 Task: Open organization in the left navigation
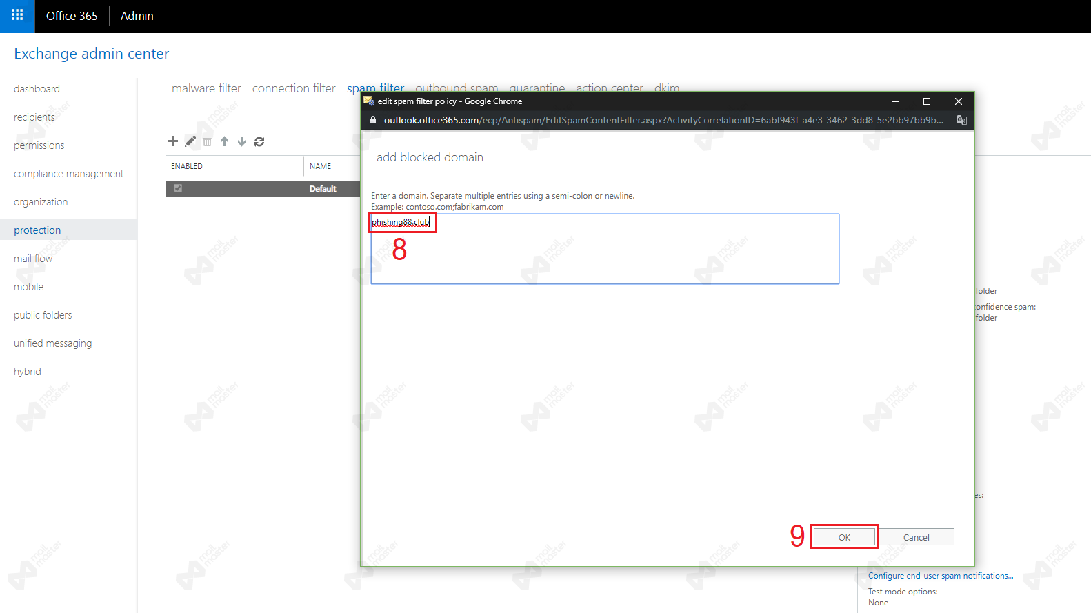coord(41,202)
